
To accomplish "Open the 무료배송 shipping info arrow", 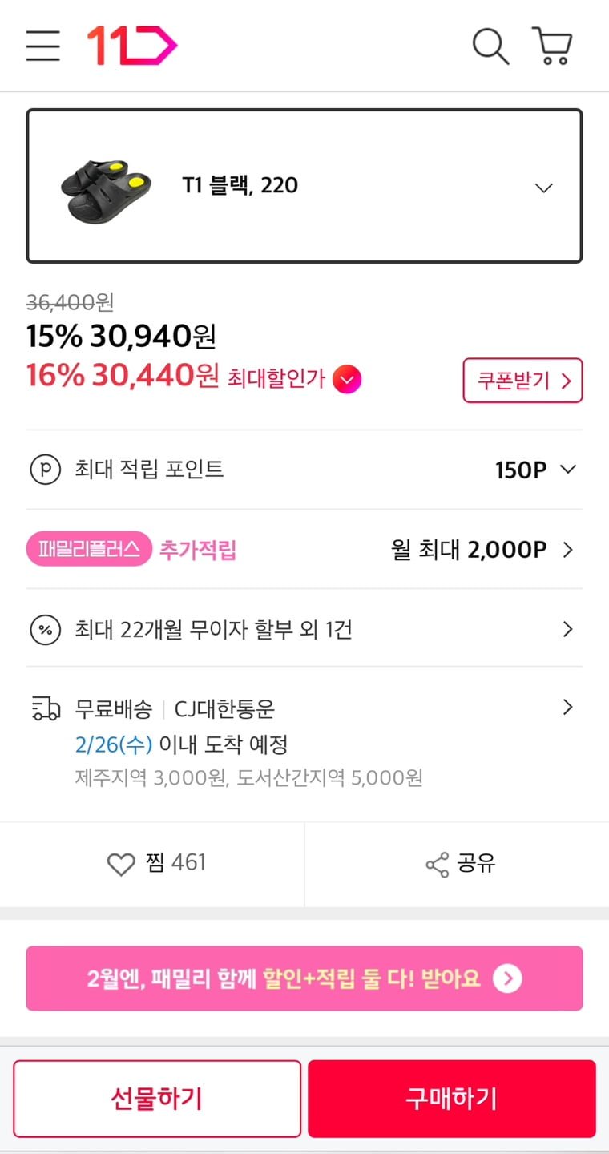I will pos(567,707).
